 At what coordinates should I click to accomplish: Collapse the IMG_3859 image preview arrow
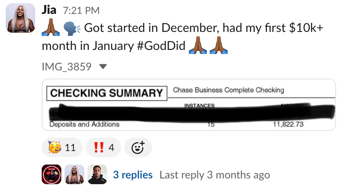[x=103, y=66]
